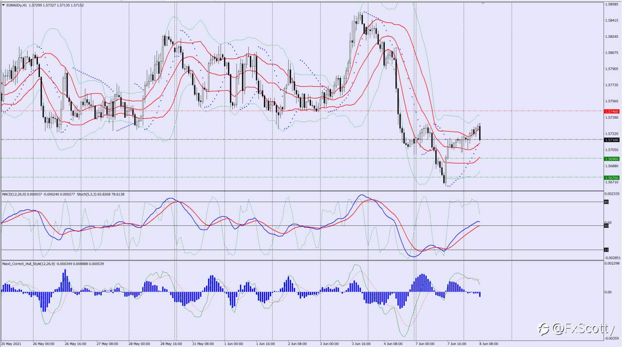
Task: Select the red 1.57460 price level label
Action: [x=612, y=111]
